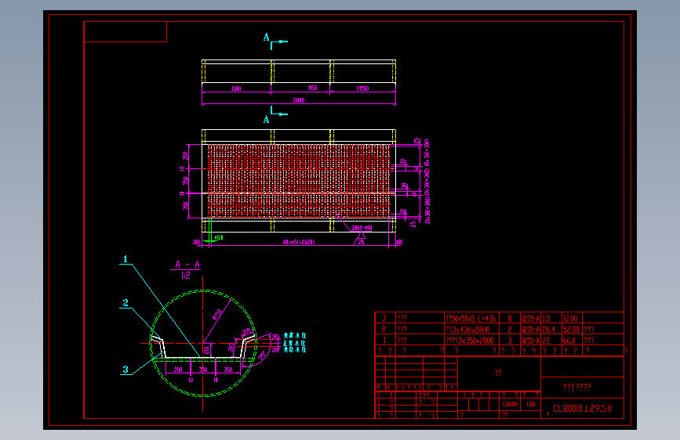Pick the 1000 dimension in top view

click(x=236, y=88)
